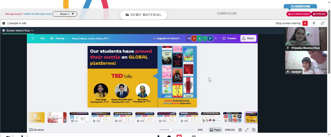331x137 pixels.
Task: Toggle the Pages thumbnail view
Action: [215, 130]
